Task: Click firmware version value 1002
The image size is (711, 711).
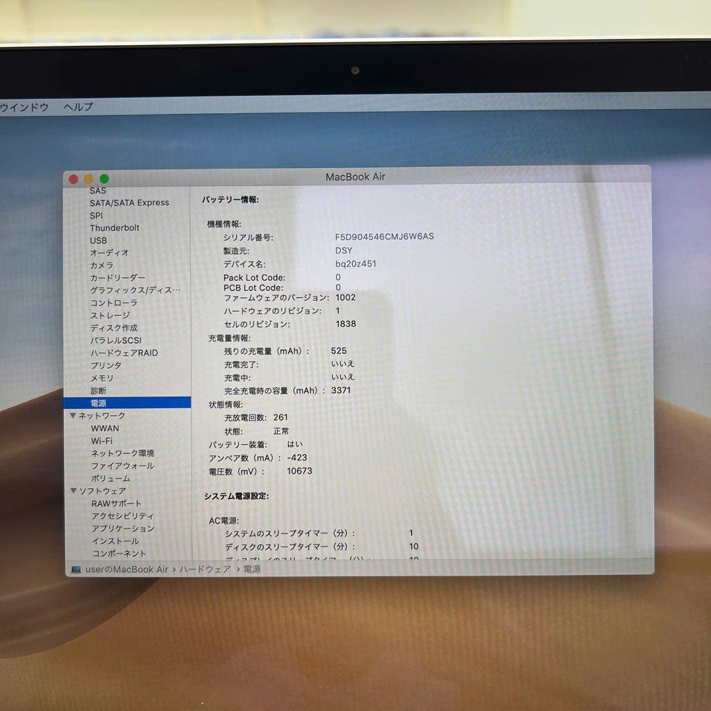Action: click(346, 297)
